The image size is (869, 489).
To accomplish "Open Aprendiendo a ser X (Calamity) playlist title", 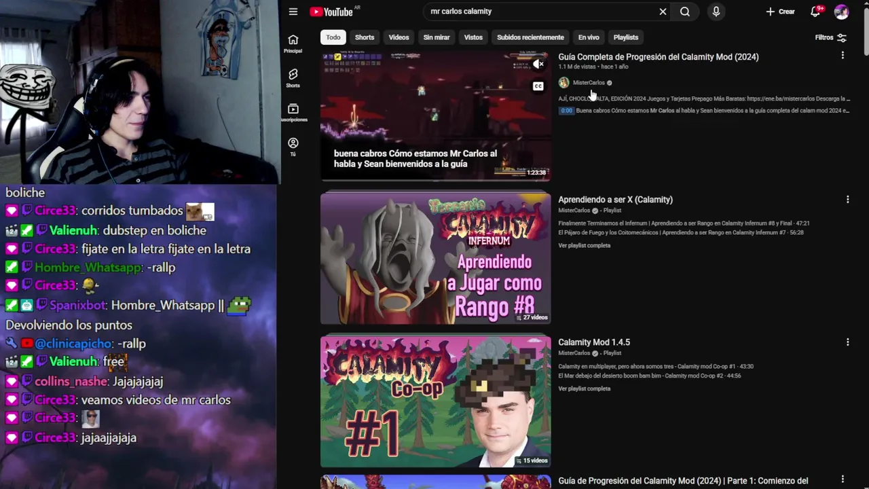I will point(615,200).
